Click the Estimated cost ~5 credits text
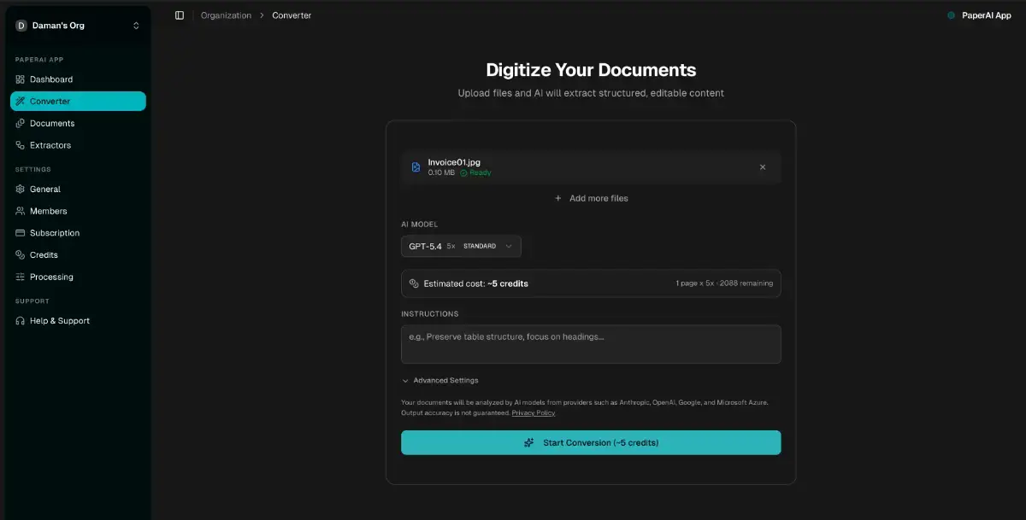The image size is (1026, 520). click(x=476, y=283)
